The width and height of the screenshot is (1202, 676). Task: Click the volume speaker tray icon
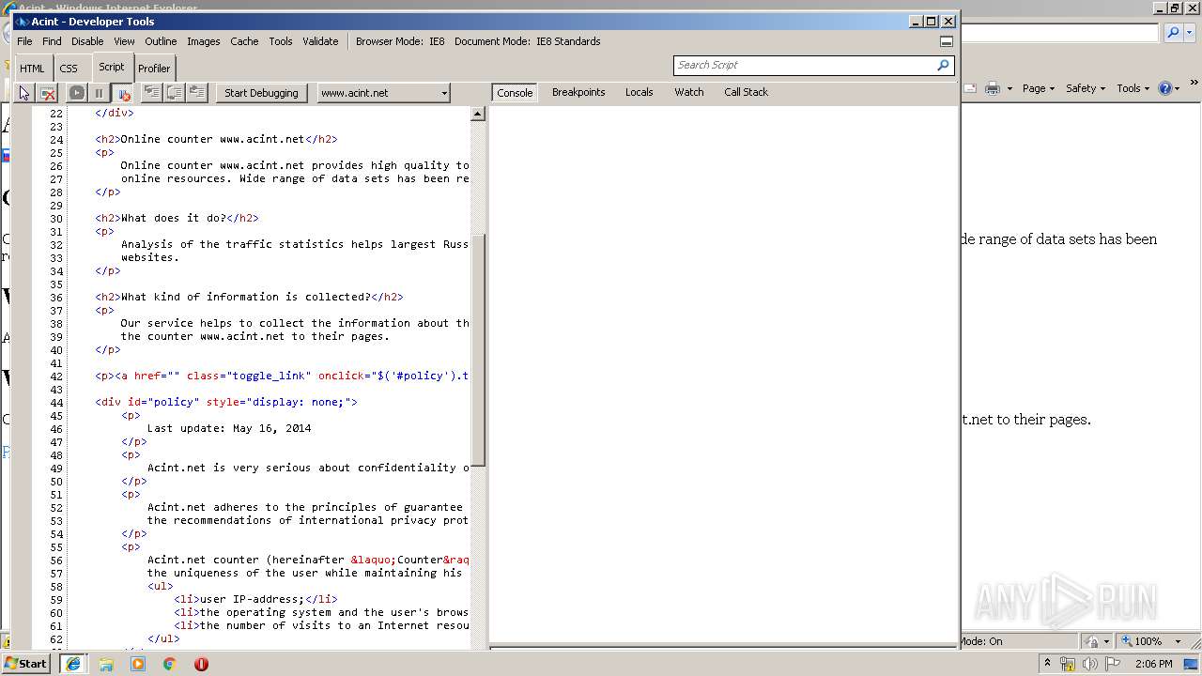pos(1090,664)
